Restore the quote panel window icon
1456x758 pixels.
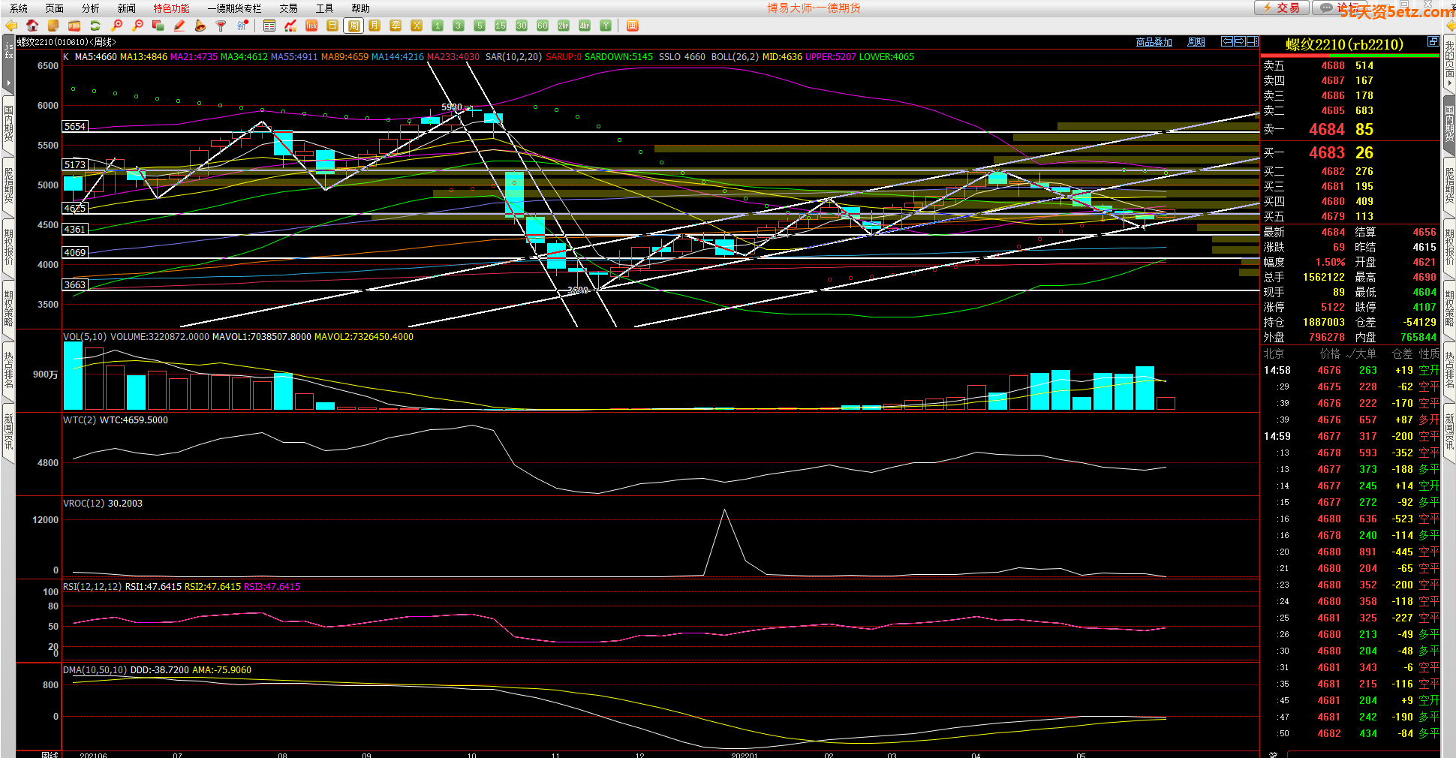click(x=1433, y=41)
